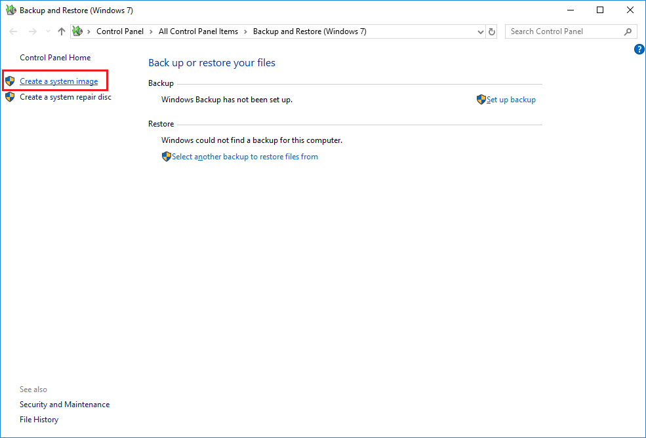Click the title bar Backup and Restore icon
Viewport: 646px width, 438px height.
pos(10,10)
